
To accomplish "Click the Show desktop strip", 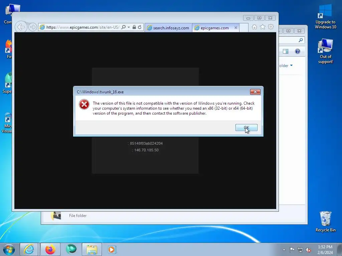I will coord(340,250).
